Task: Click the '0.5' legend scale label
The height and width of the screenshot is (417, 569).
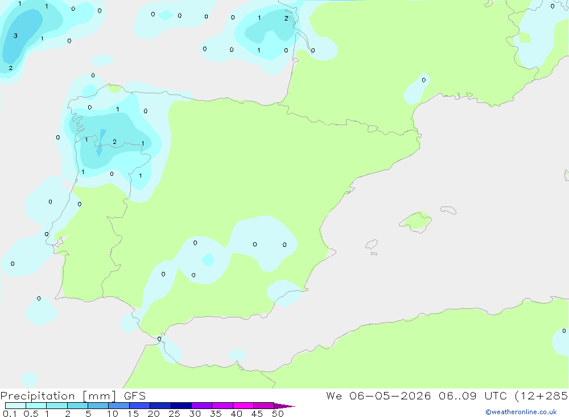Action: (31, 414)
